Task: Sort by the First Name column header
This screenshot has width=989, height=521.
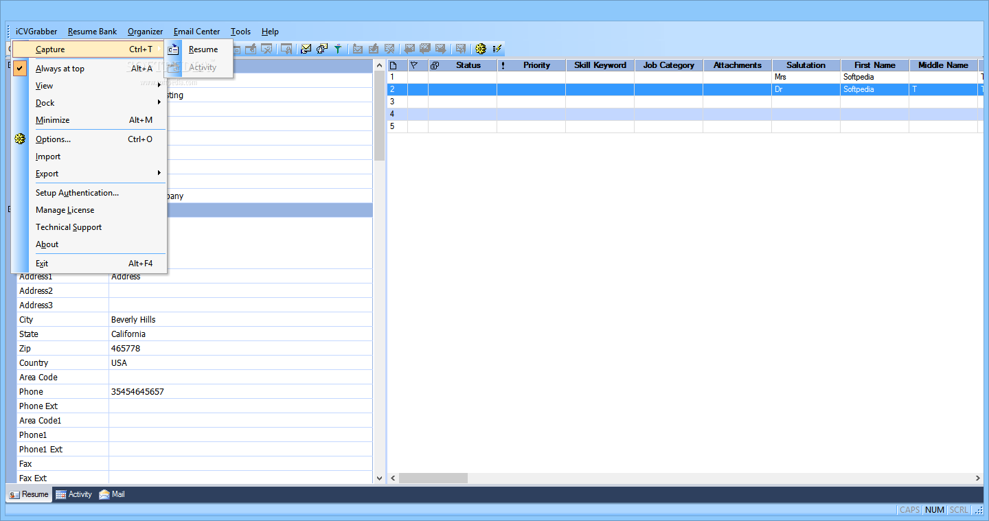Action: (x=875, y=65)
